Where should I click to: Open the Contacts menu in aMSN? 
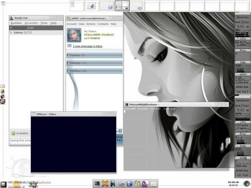[103, 24]
